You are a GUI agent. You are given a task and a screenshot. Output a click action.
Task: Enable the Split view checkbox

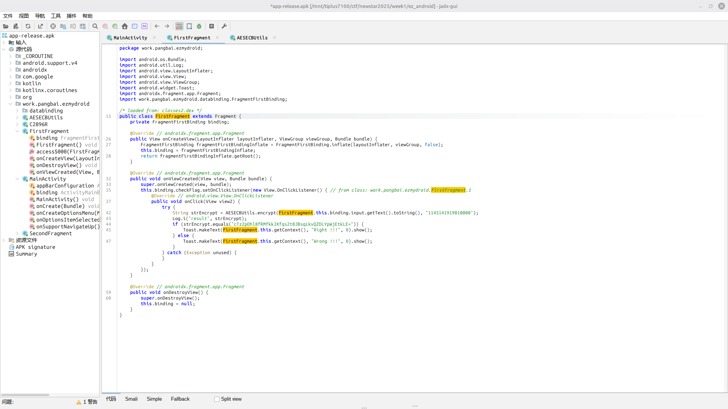217,399
